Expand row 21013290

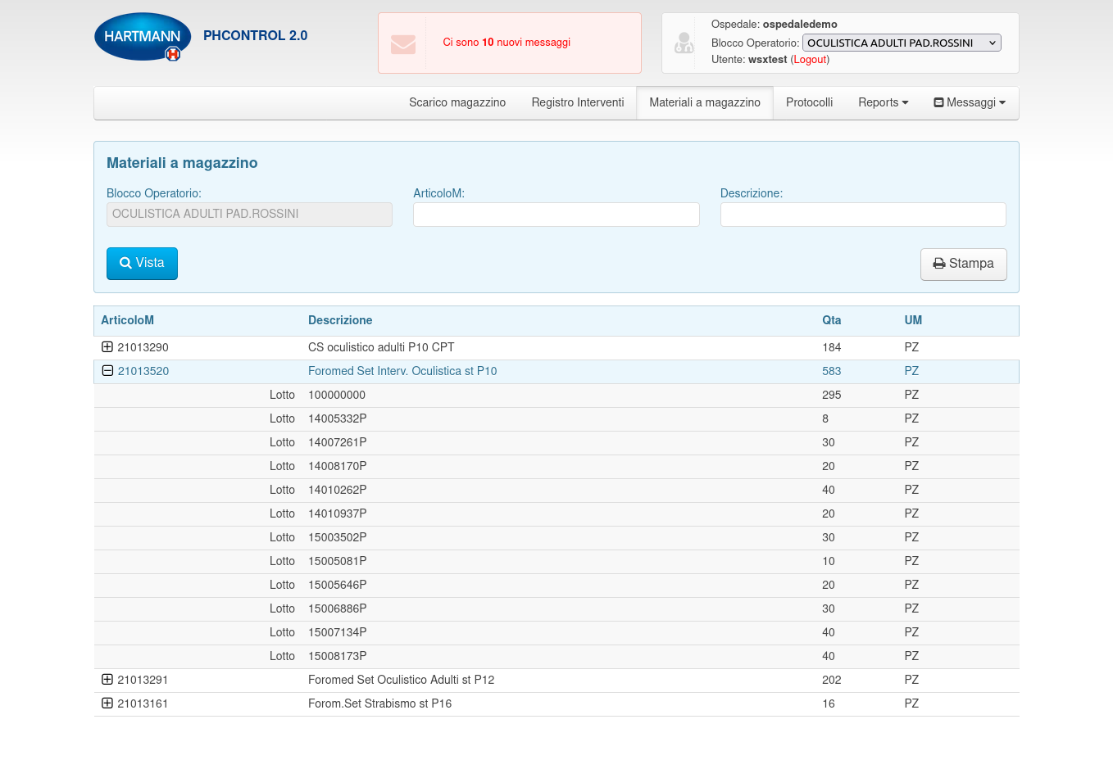[107, 347]
